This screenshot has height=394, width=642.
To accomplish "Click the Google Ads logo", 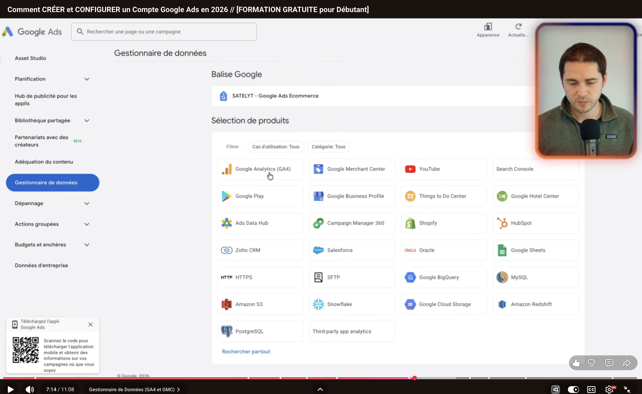I will pos(32,32).
